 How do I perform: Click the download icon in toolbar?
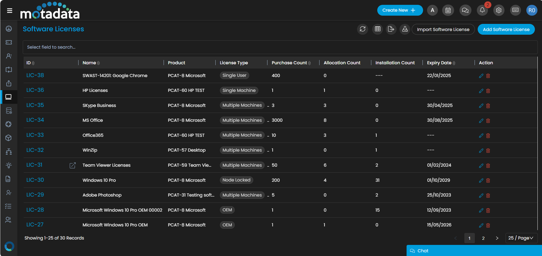coord(405,29)
